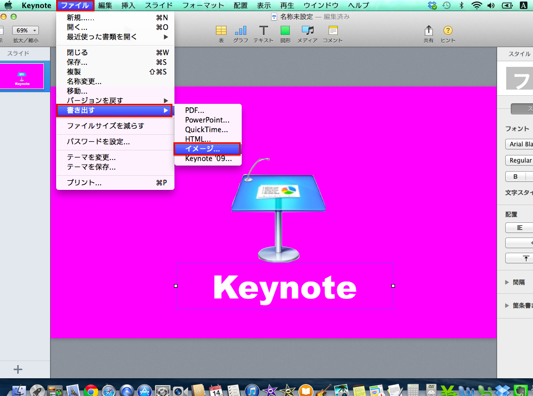Open the 挿入 menu
Image resolution: width=533 pixels, height=396 pixels.
(128, 5)
